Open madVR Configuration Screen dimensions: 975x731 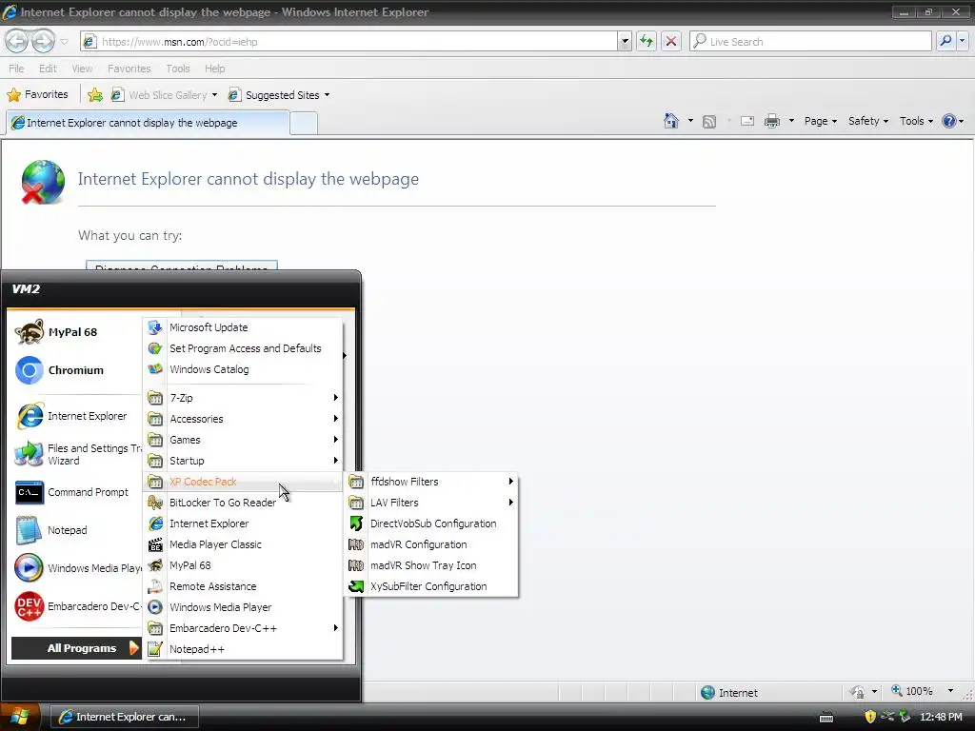(x=431, y=544)
